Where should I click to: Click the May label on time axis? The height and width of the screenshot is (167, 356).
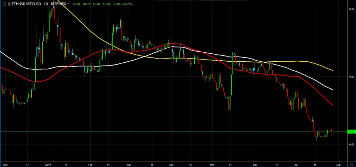click(212, 165)
